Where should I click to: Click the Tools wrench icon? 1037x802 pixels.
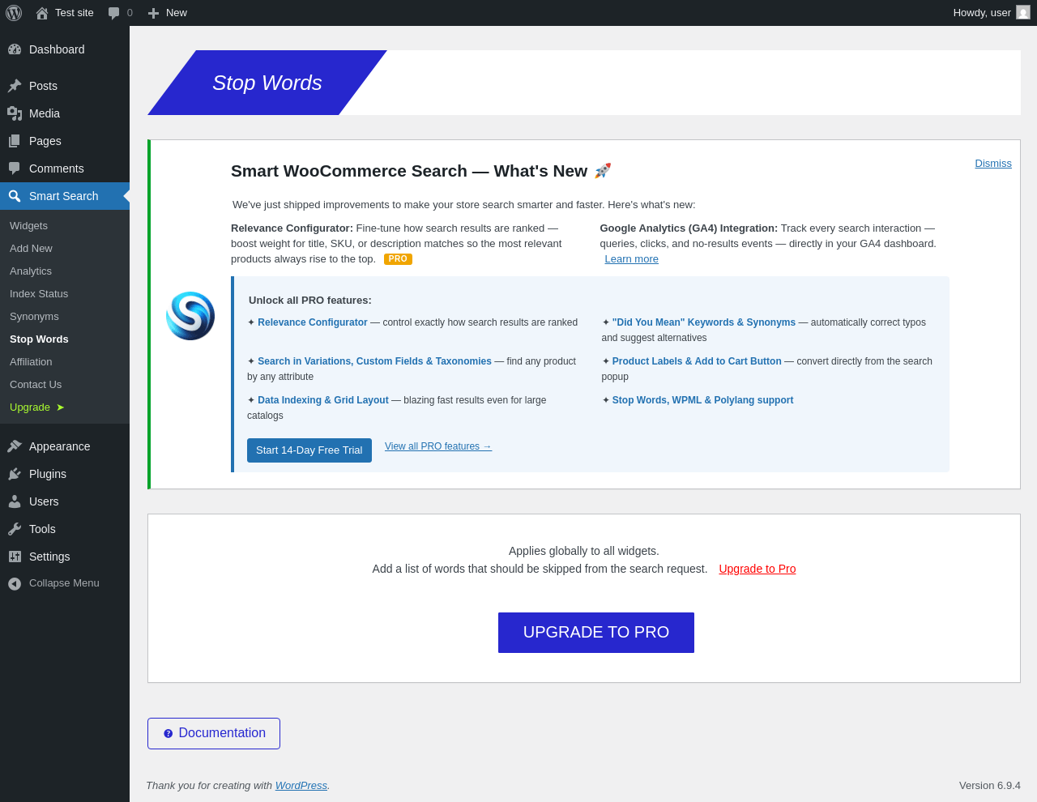[x=15, y=529]
